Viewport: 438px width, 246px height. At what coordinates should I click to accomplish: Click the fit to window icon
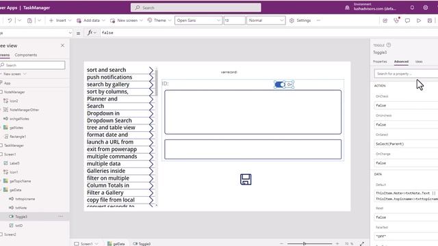362,244
